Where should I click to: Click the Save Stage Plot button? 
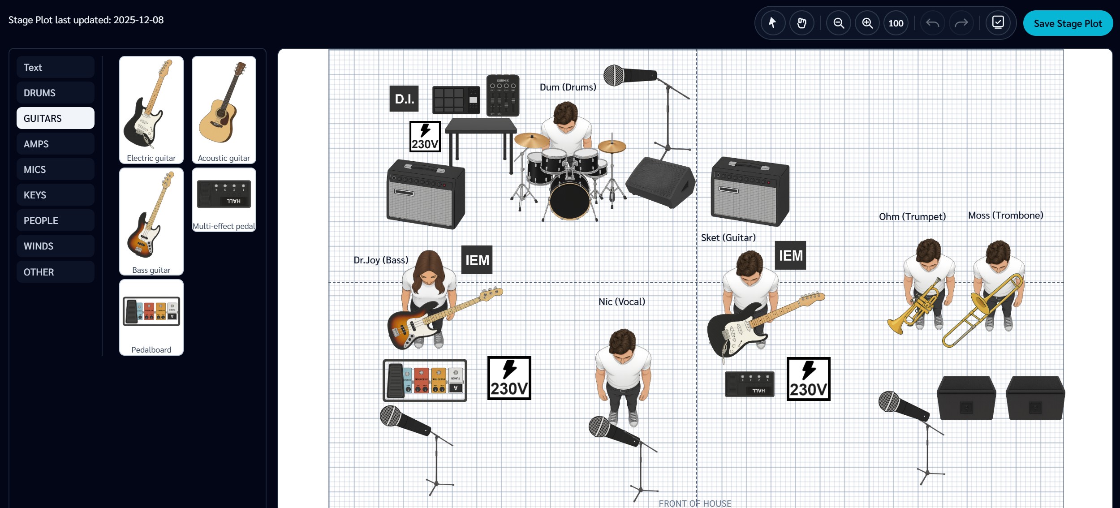1068,23
